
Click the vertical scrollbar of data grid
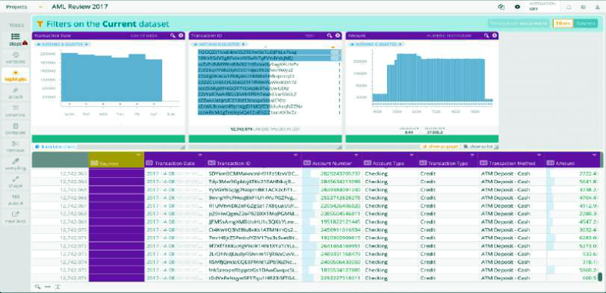click(600, 276)
